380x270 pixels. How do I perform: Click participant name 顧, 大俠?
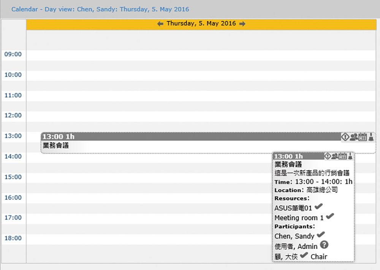(286, 257)
